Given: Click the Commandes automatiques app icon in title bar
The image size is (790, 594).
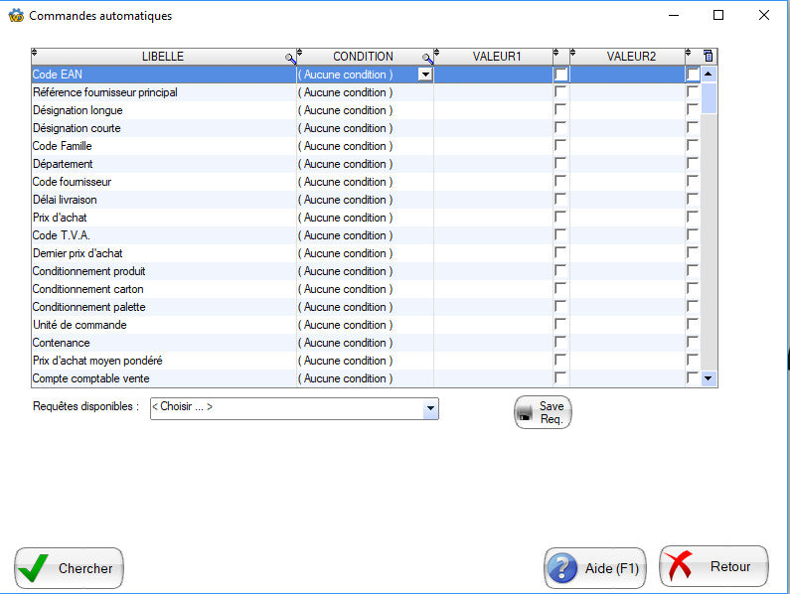Looking at the screenshot, I should pos(16,16).
